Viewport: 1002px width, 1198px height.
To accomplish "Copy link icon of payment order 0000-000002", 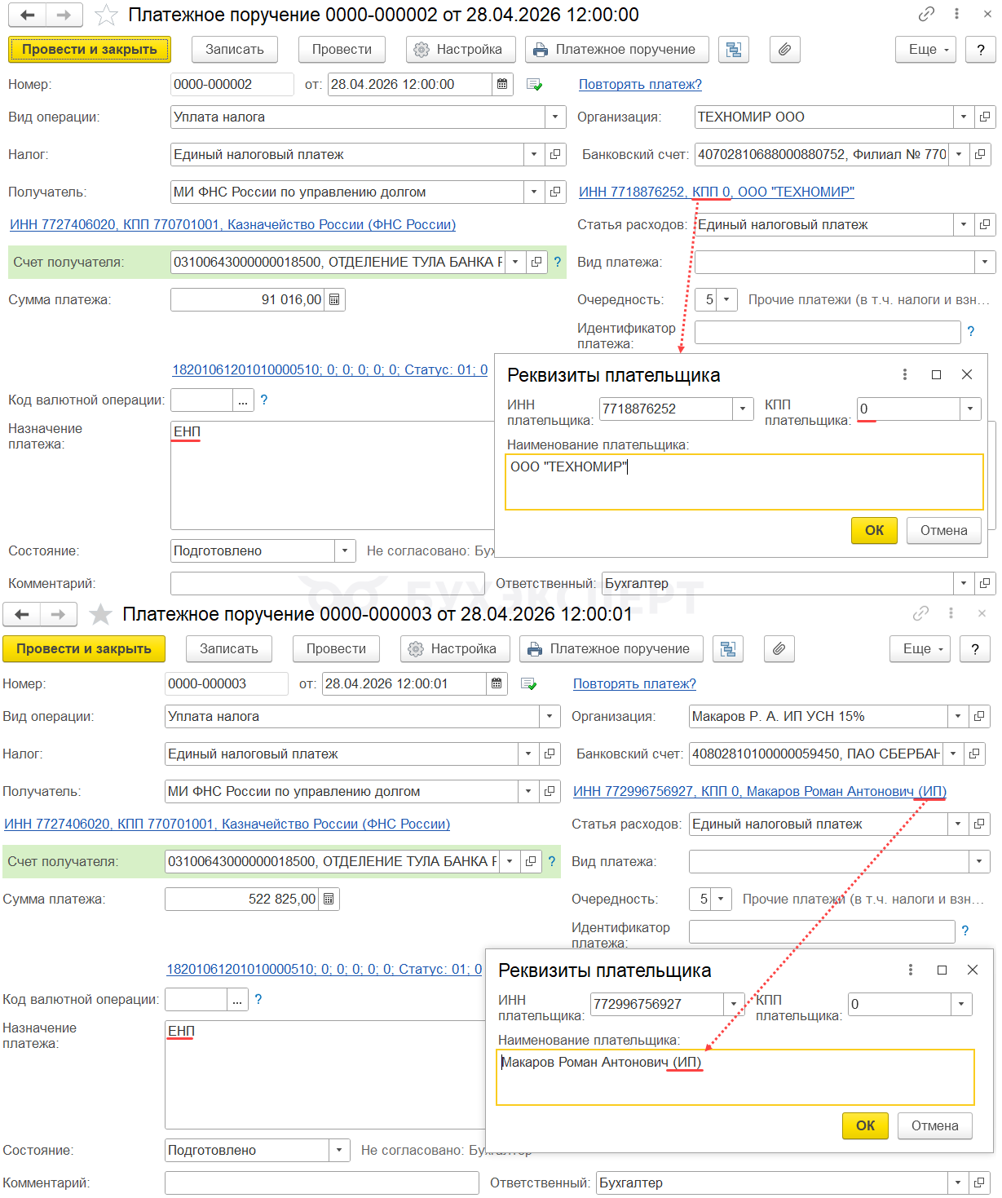I will point(926,14).
